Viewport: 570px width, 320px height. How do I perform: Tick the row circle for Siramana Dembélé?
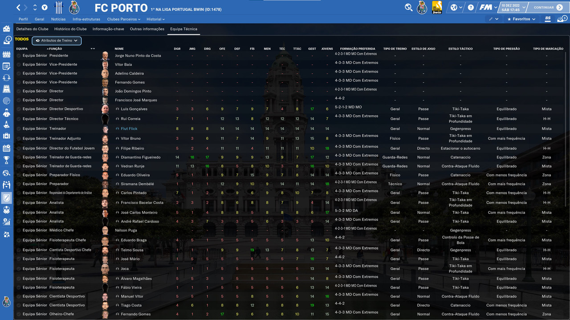point(19,184)
